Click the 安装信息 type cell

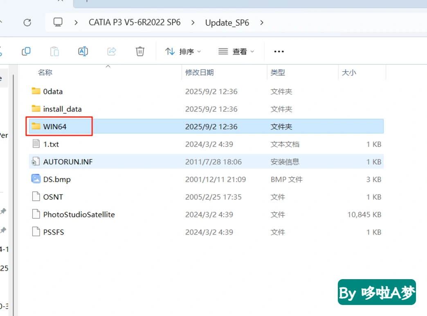(285, 162)
